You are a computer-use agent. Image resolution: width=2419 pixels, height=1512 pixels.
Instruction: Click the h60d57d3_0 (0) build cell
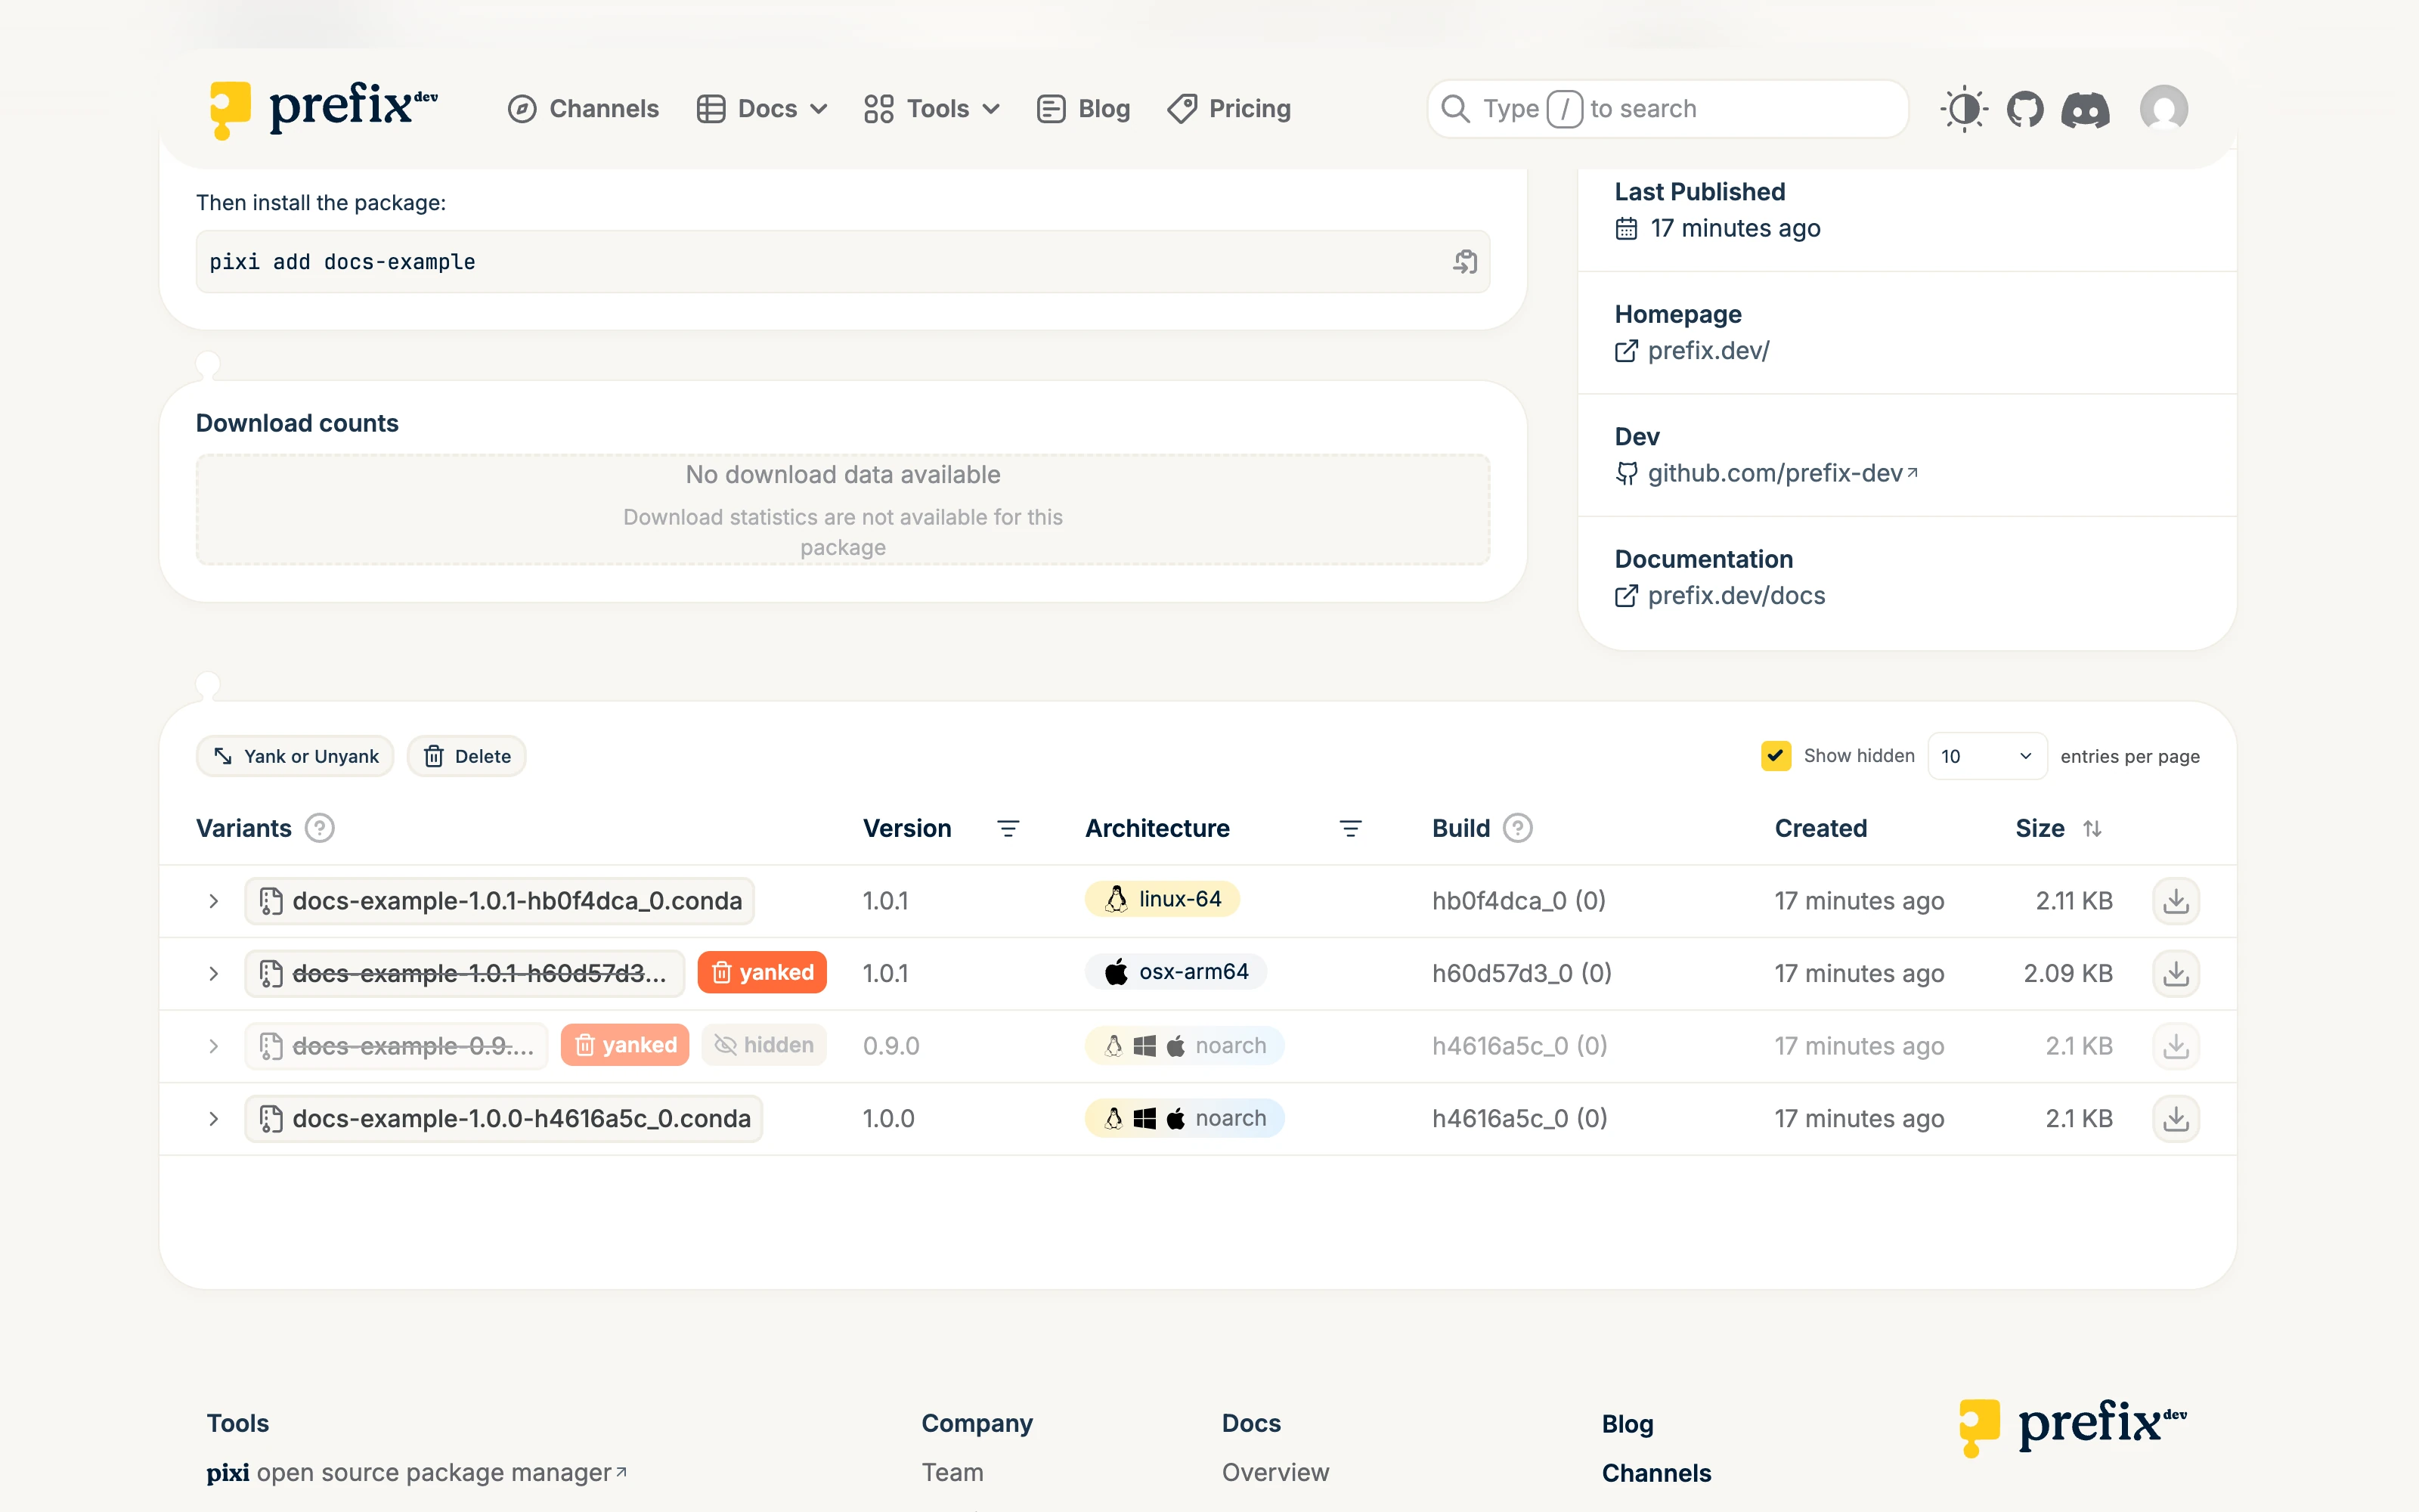coord(1522,973)
